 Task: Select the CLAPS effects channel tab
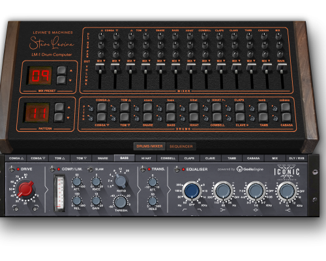[189, 158]
